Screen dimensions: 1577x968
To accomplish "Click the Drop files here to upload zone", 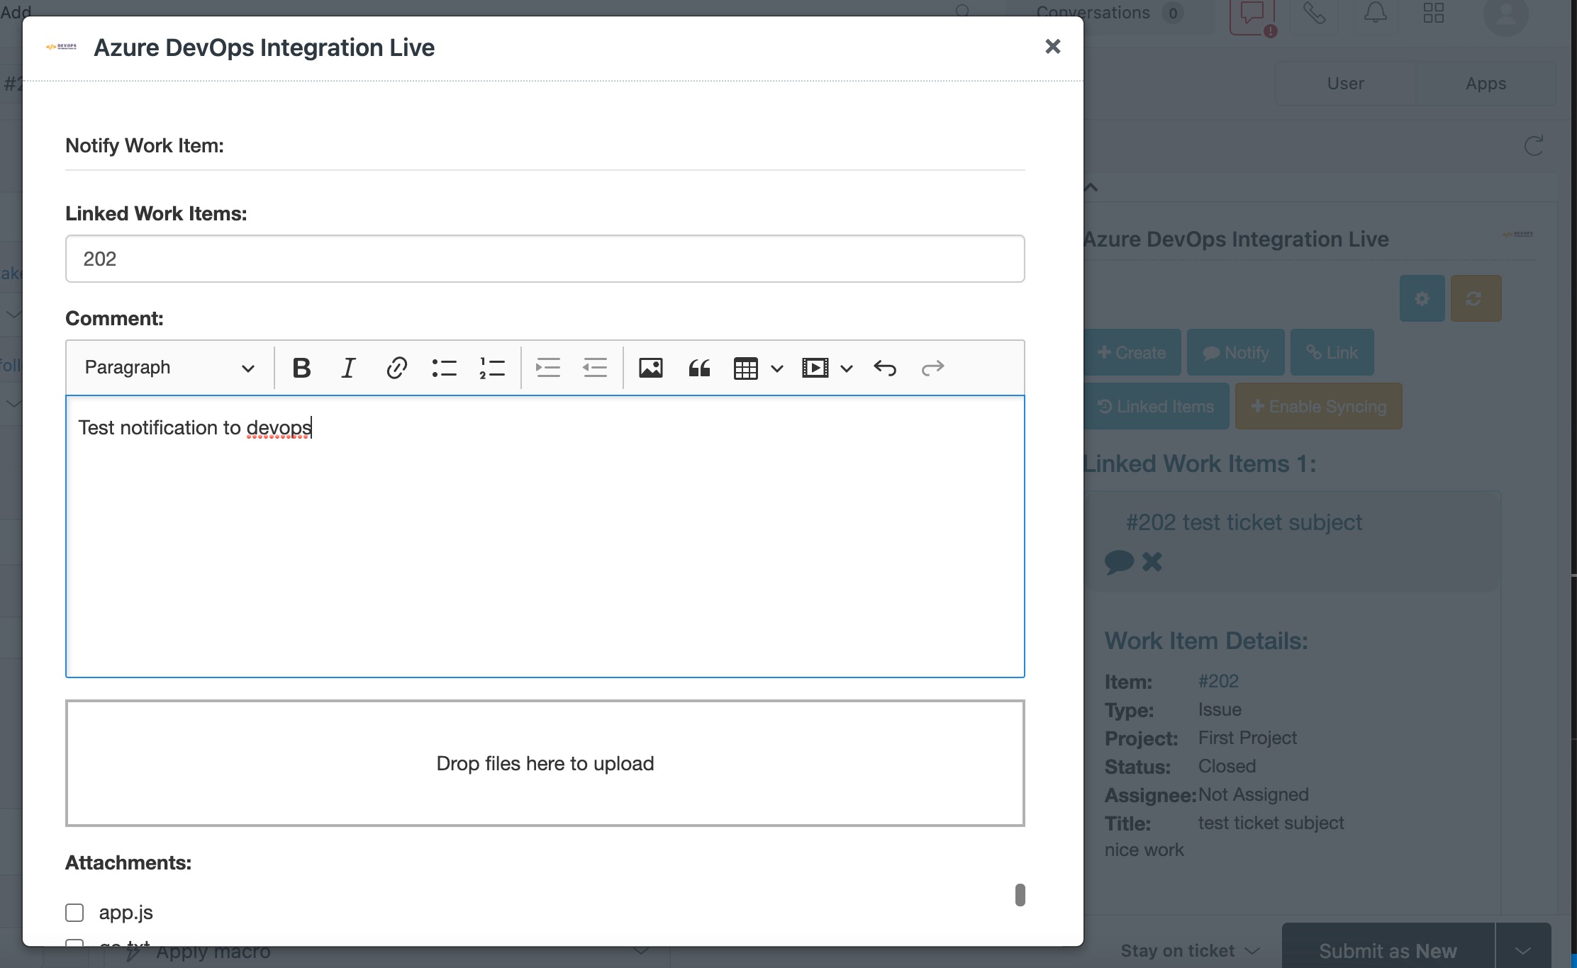I will coord(545,763).
